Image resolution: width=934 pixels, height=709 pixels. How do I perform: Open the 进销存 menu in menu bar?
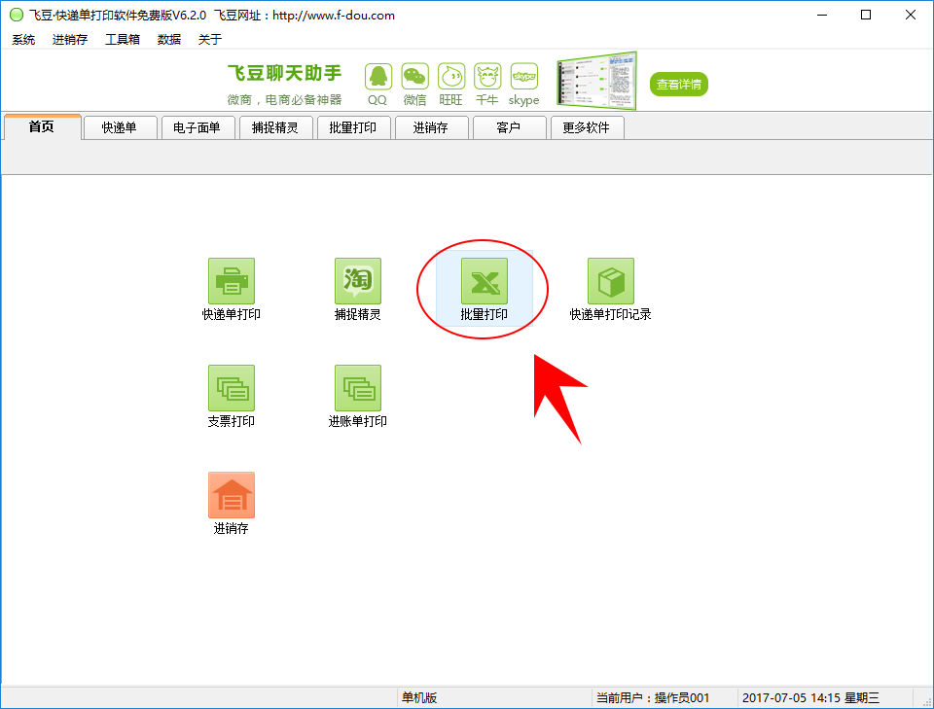[x=70, y=39]
